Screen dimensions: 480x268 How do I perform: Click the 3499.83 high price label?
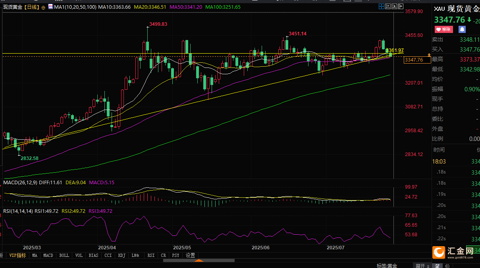coord(158,24)
